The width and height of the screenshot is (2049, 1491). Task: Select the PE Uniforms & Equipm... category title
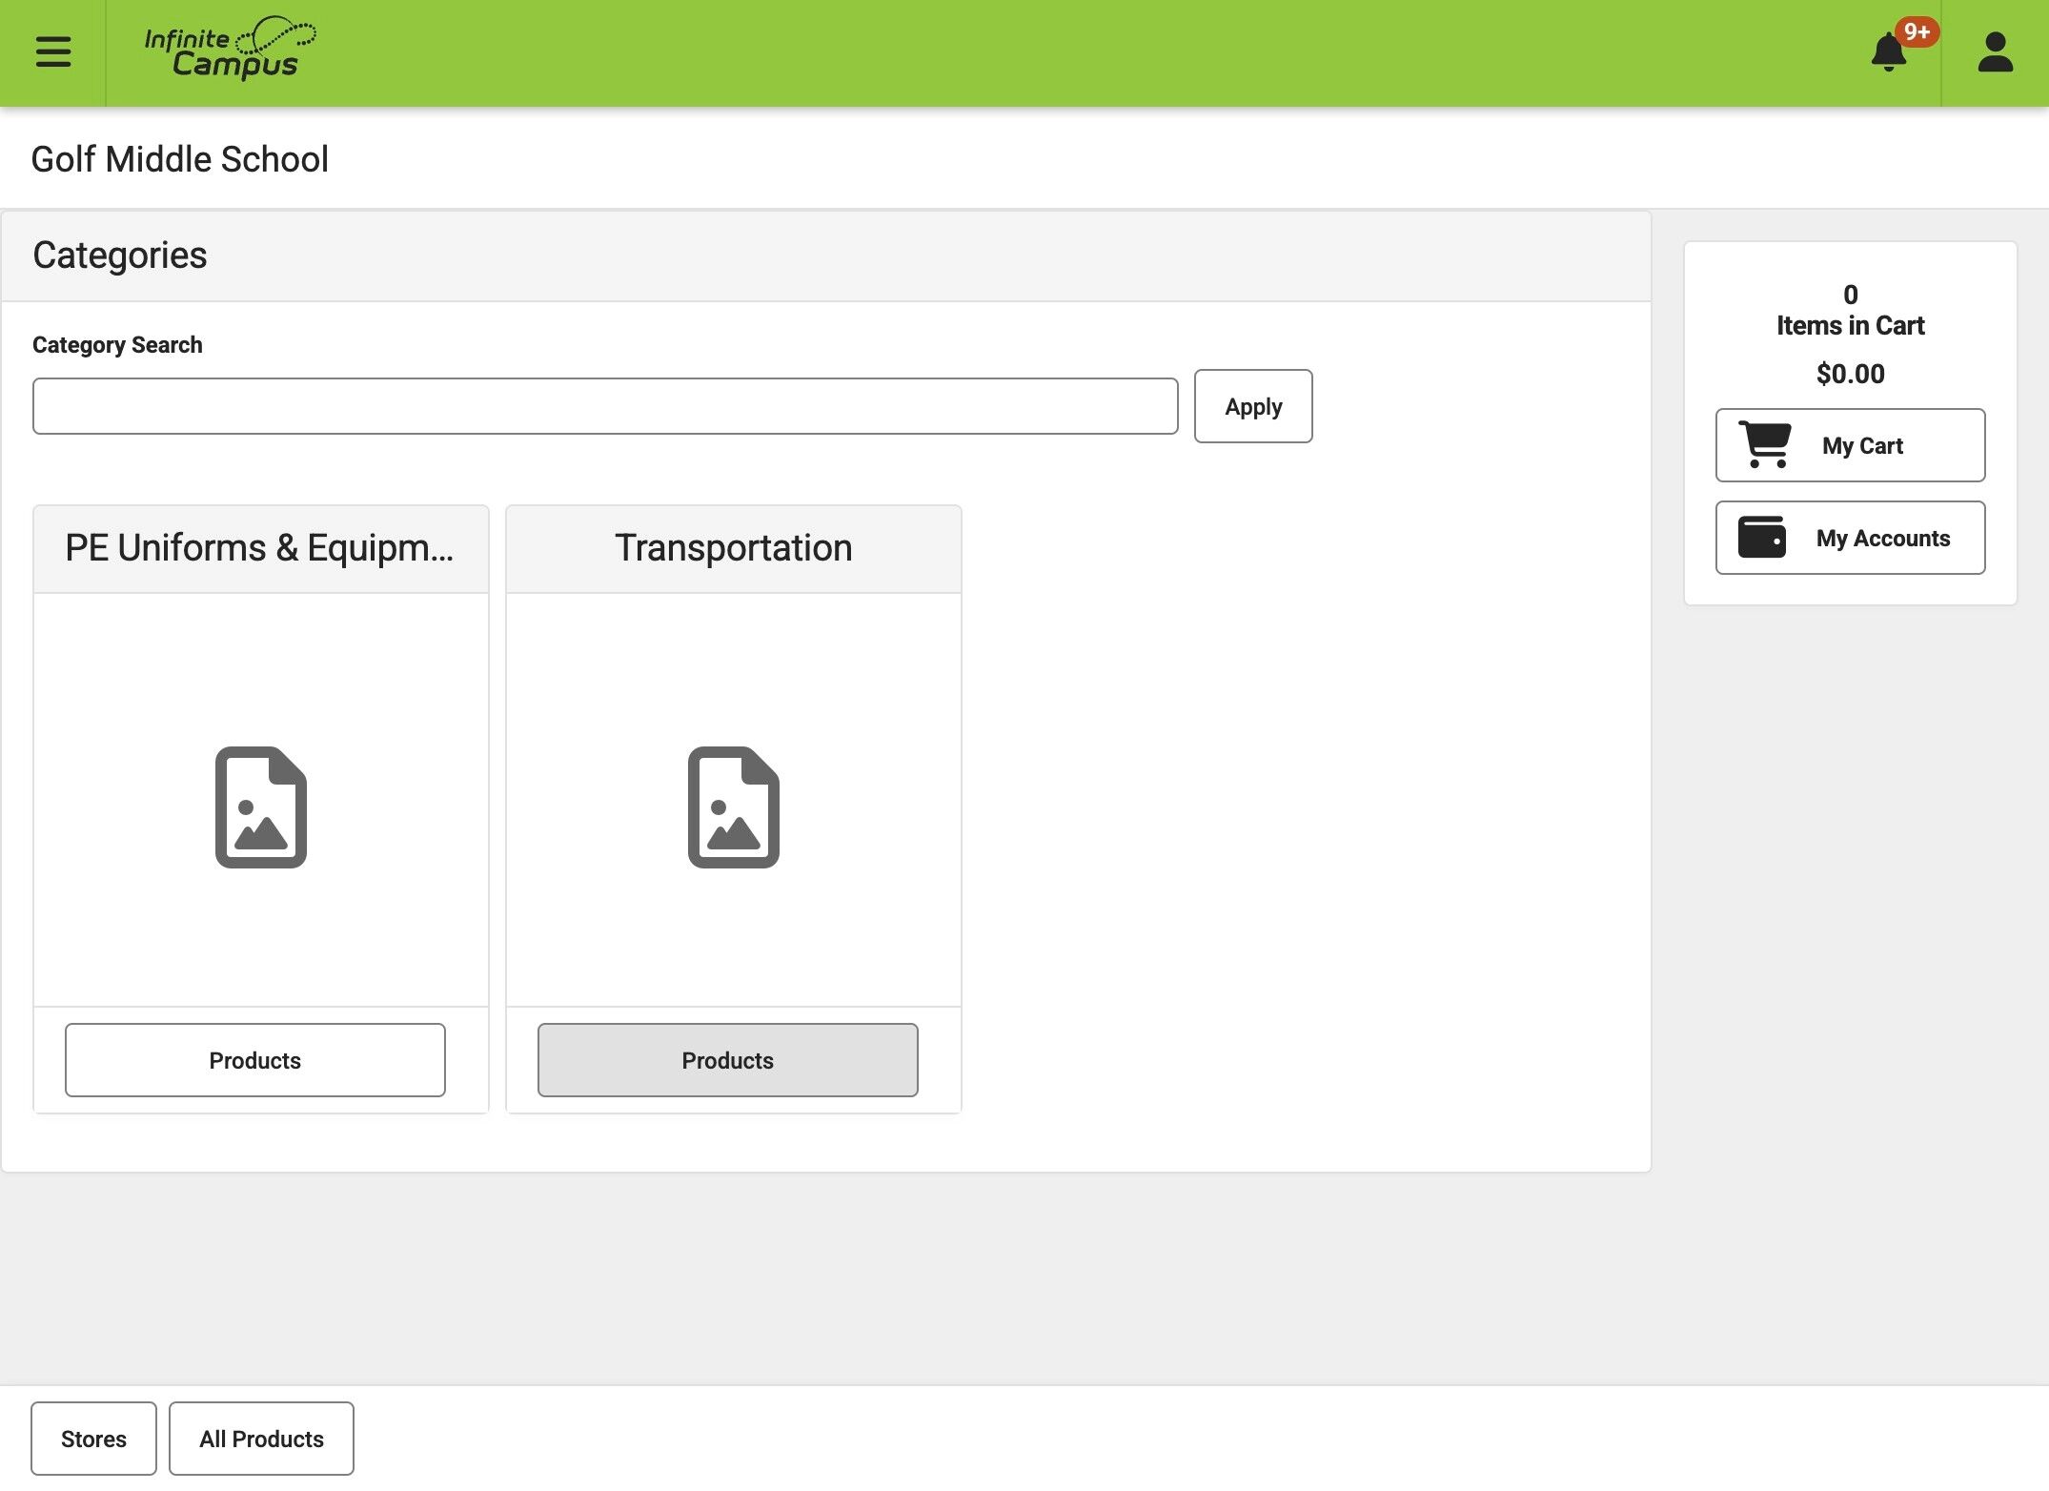(x=259, y=548)
